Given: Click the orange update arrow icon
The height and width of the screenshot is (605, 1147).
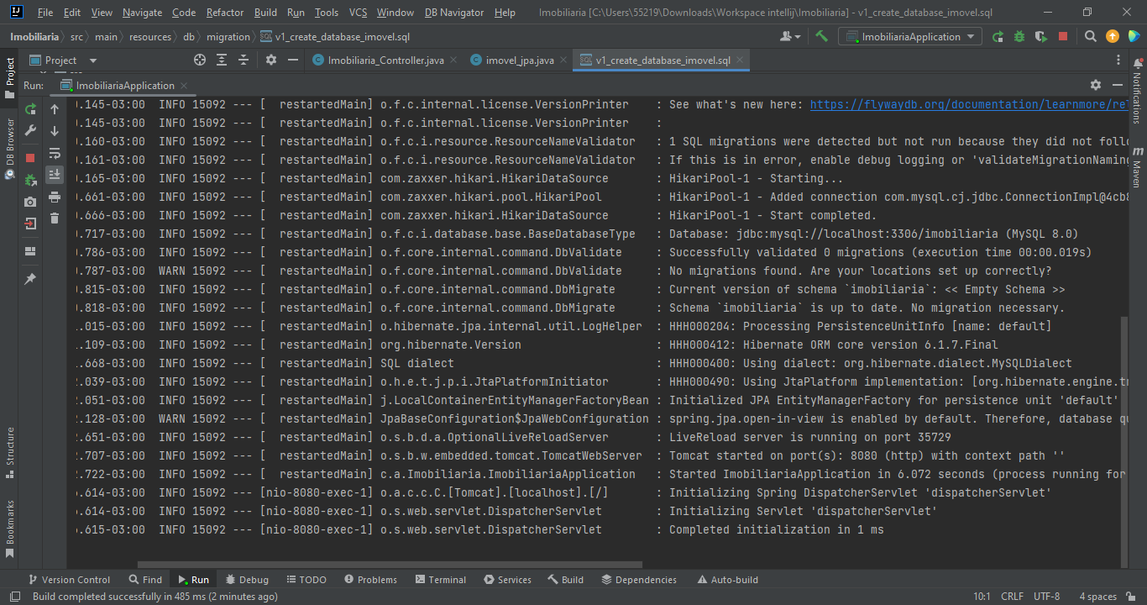Looking at the screenshot, I should tap(1113, 36).
